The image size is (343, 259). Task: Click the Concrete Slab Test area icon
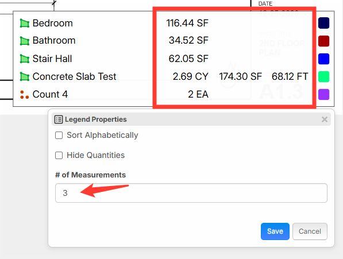tap(25, 76)
